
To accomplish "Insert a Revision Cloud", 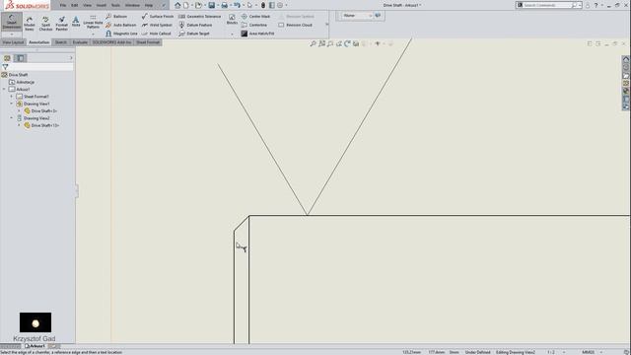I will pos(296,25).
